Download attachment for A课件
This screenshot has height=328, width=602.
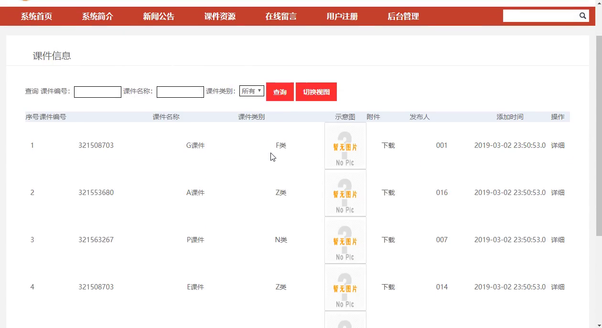(388, 193)
